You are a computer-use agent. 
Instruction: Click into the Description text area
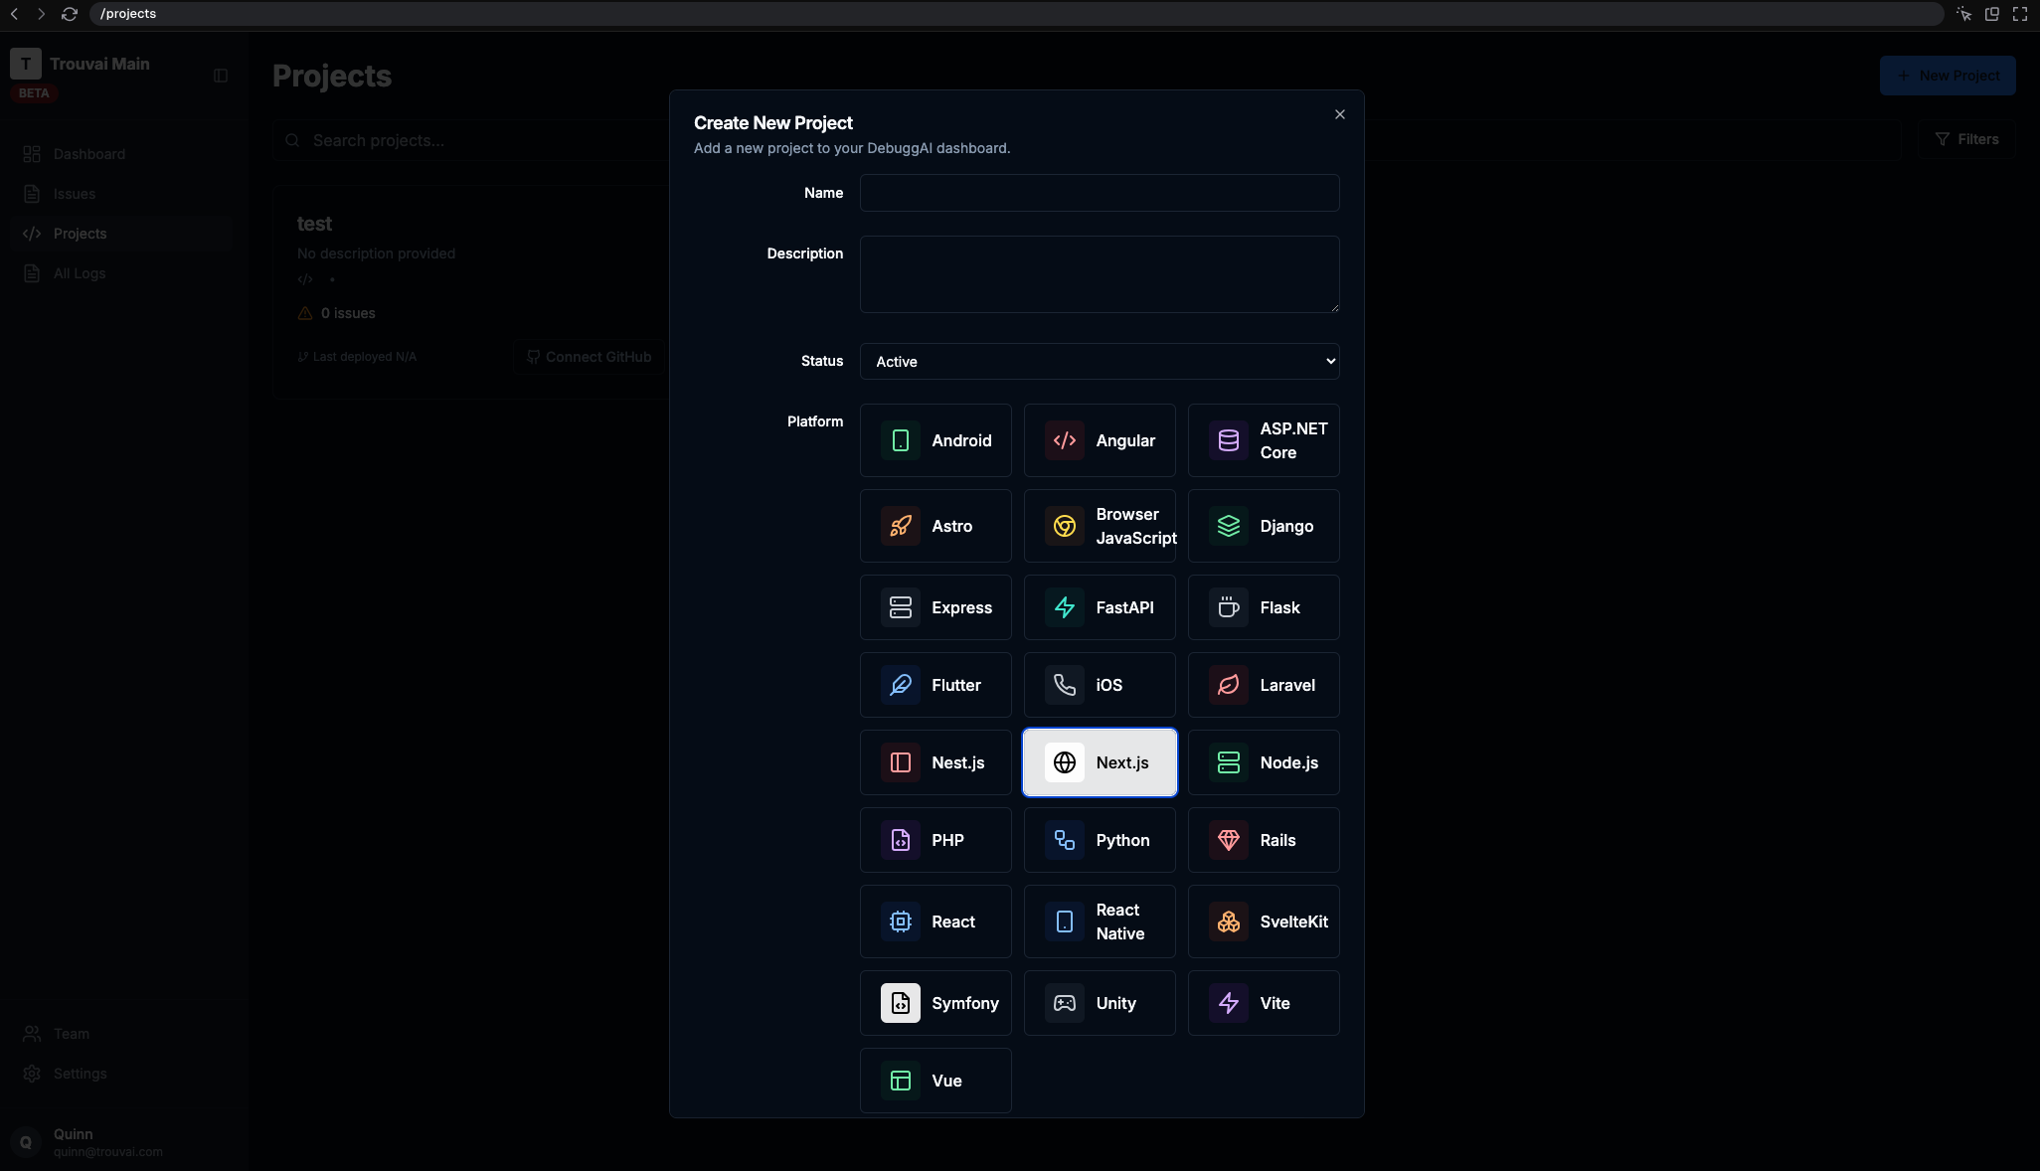click(x=1100, y=274)
